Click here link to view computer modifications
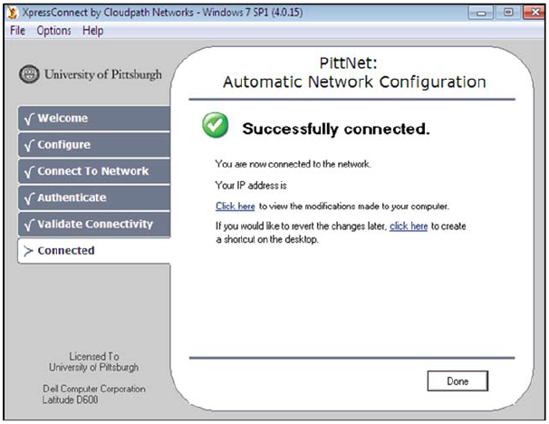Screen dimensions: 549x424 click(235, 207)
